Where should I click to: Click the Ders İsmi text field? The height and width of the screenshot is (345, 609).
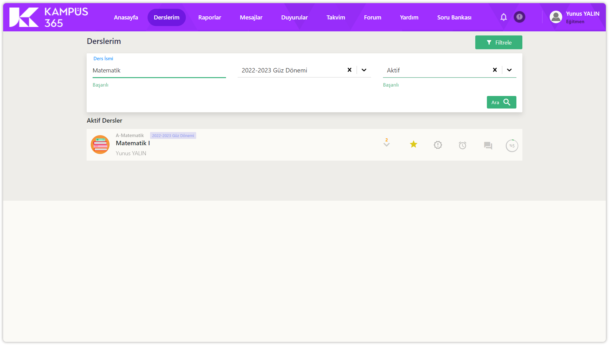(159, 71)
